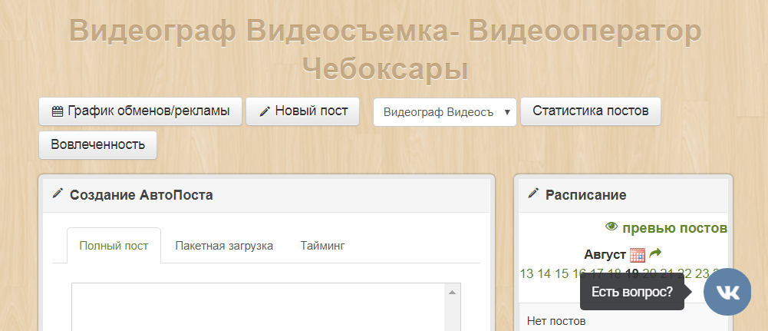Open График обменов/рекламы button
Screen dimensions: 768x331
[140, 111]
